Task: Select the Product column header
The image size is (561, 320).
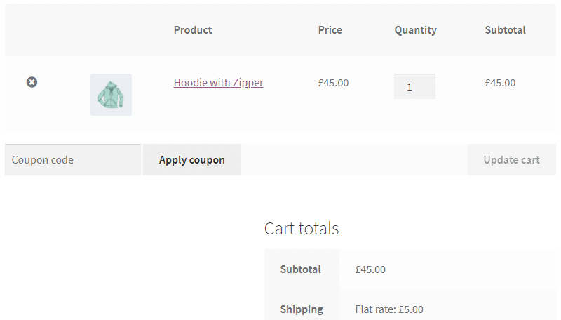Action: point(193,30)
